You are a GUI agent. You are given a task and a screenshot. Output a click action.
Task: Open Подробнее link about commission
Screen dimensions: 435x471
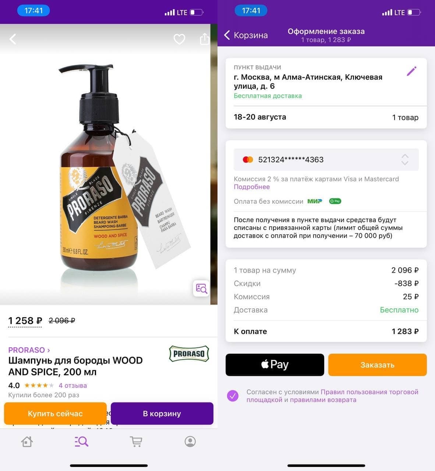tap(252, 187)
